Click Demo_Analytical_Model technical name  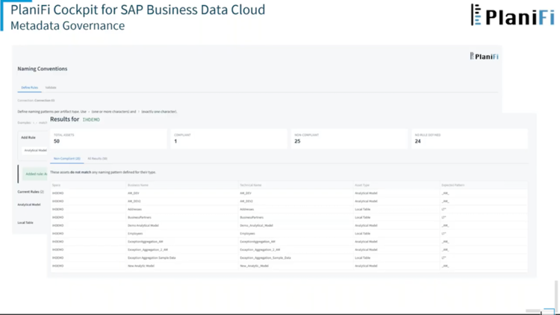pos(256,225)
